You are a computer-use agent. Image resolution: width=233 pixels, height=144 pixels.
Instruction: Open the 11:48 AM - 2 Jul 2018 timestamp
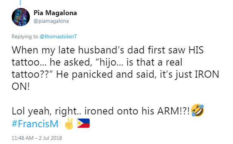click(37, 138)
